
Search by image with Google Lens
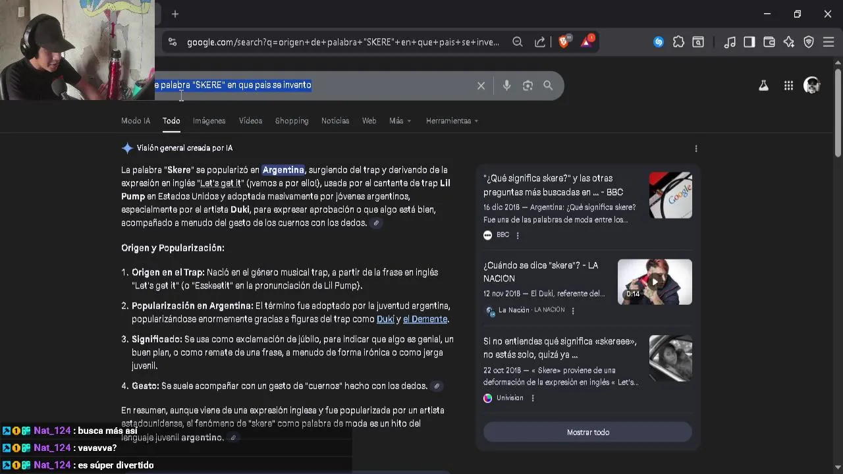point(528,86)
